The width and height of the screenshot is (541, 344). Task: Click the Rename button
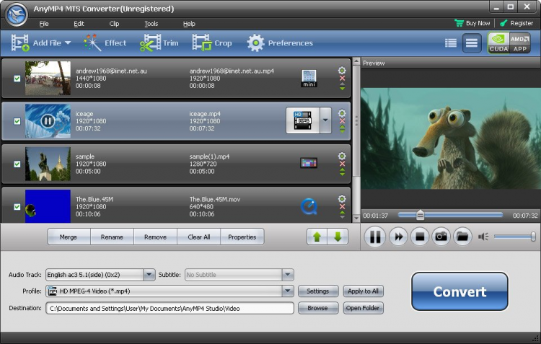pyautogui.click(x=112, y=237)
